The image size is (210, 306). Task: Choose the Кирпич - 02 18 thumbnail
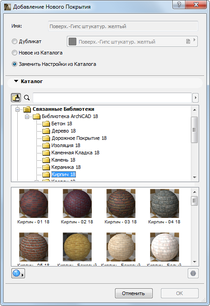[x=77, y=203]
